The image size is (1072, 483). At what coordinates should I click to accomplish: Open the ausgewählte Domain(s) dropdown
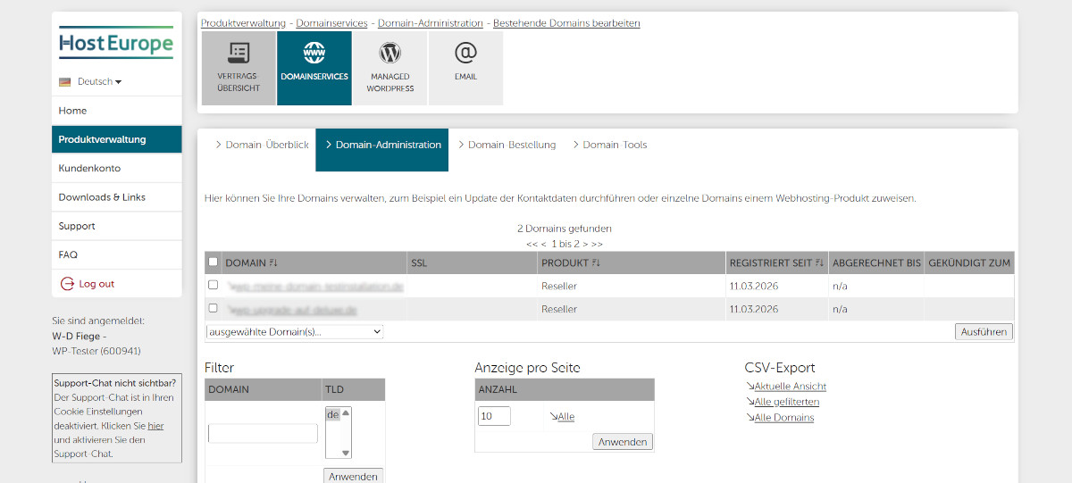click(x=294, y=331)
